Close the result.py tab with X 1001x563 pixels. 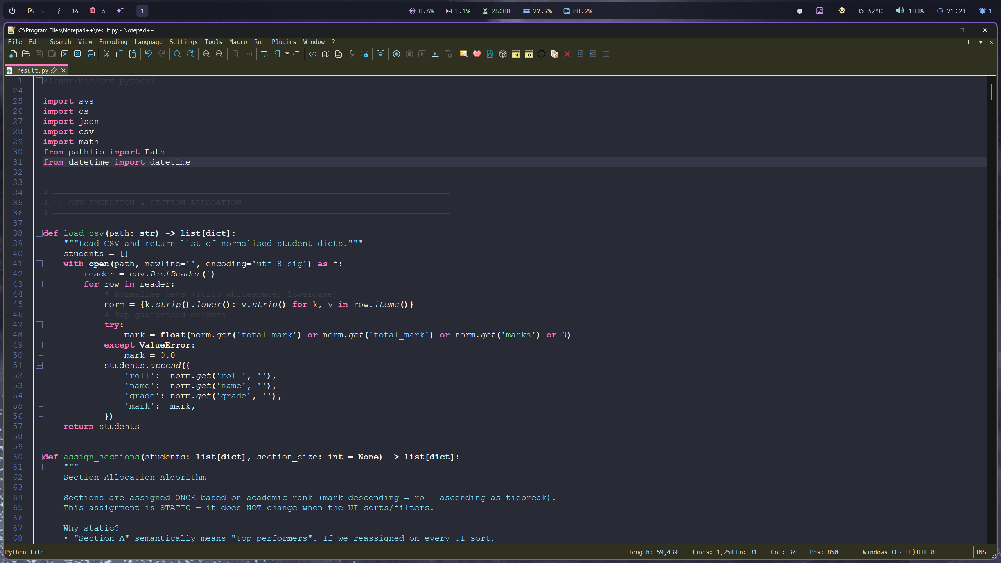(x=63, y=70)
